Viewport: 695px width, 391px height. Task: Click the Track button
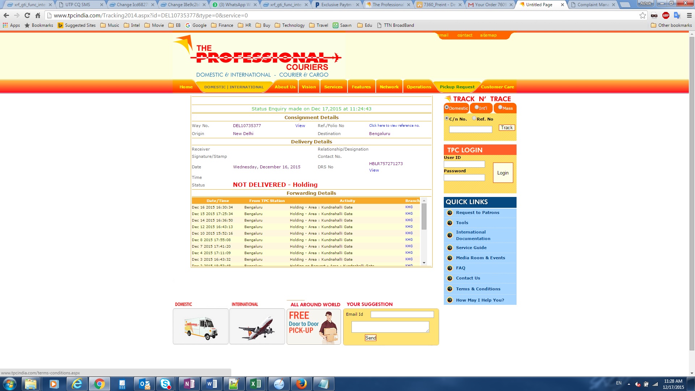pyautogui.click(x=507, y=128)
